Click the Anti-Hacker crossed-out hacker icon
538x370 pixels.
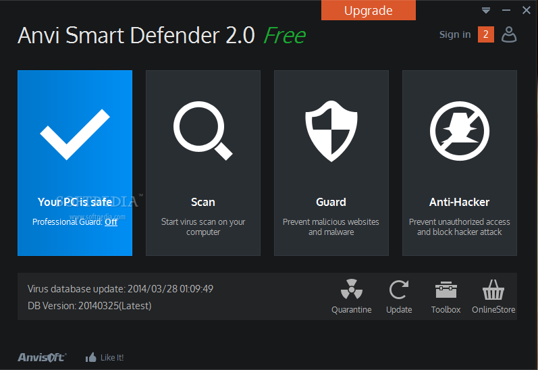[460, 131]
